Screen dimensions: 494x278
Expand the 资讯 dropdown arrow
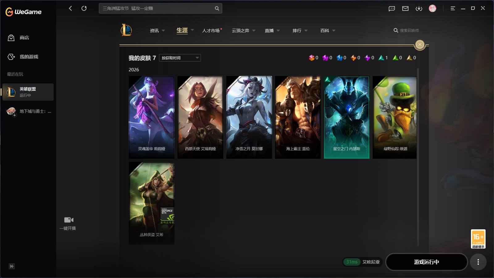pyautogui.click(x=163, y=31)
